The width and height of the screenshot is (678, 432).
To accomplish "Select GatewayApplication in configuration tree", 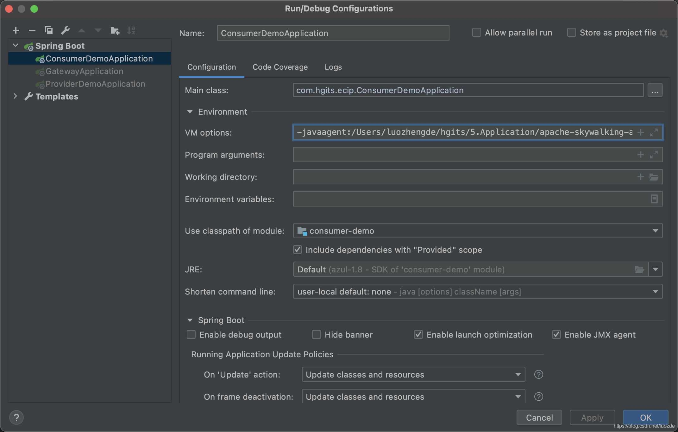I will [84, 71].
